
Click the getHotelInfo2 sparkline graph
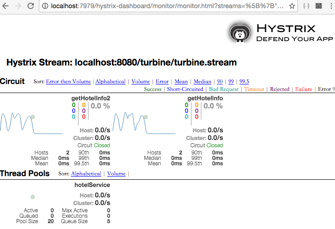(32, 123)
